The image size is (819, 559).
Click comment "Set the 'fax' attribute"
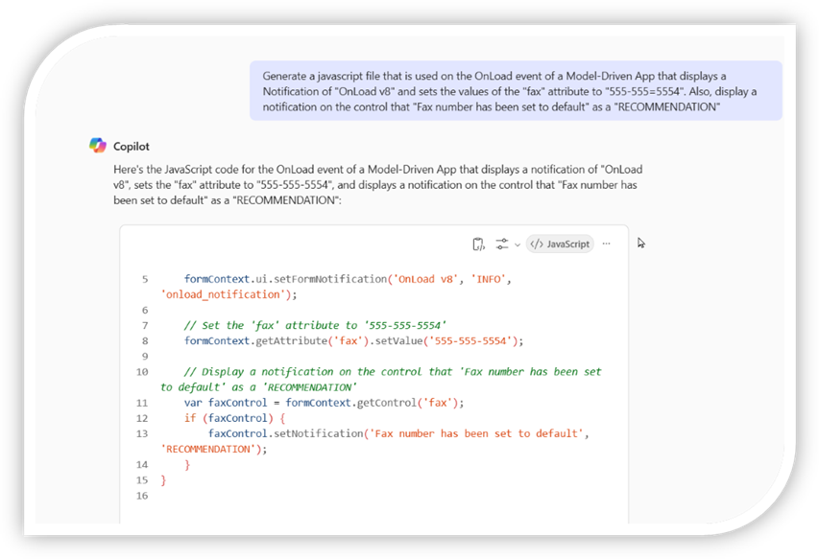[315, 325]
